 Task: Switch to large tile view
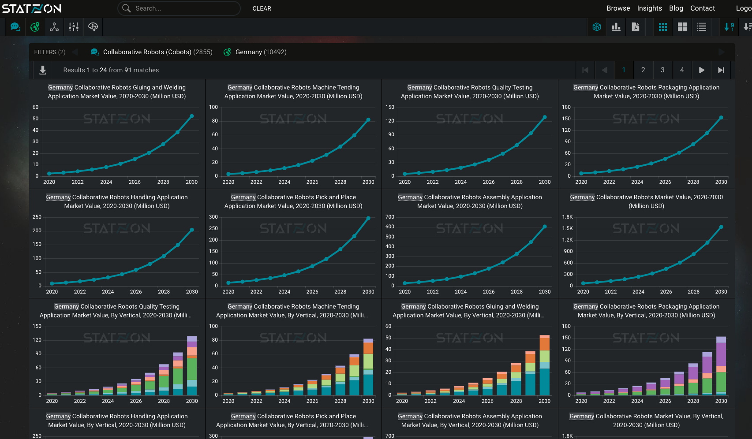[682, 27]
